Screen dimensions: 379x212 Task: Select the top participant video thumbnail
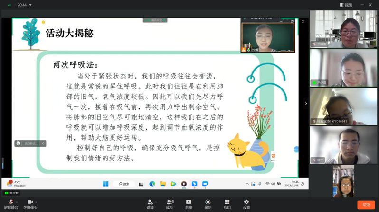344,29
